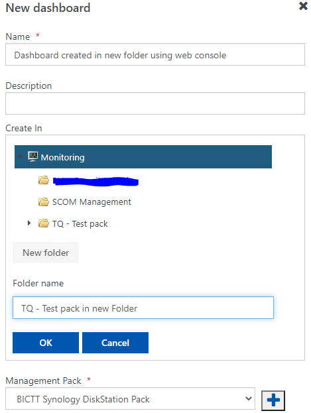311x413 pixels.
Task: Click the blue plus icon for new management pack
Action: 273,400
